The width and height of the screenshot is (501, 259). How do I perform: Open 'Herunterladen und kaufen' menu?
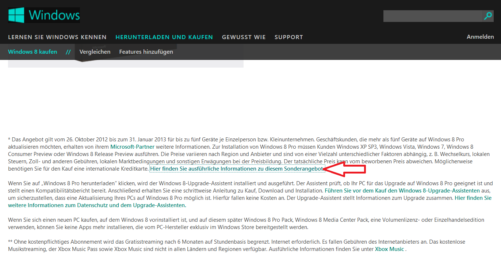click(164, 37)
